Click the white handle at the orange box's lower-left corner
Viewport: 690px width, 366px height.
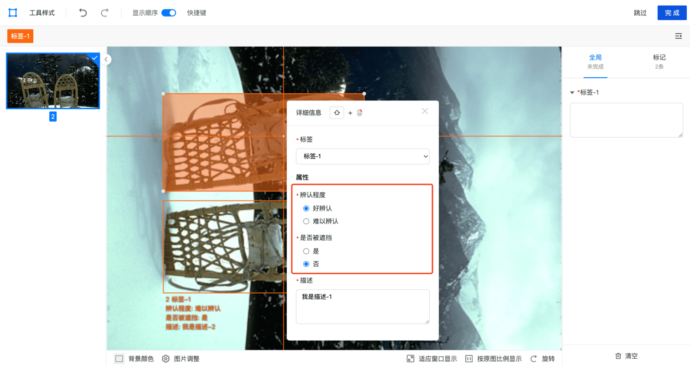pyautogui.click(x=163, y=191)
